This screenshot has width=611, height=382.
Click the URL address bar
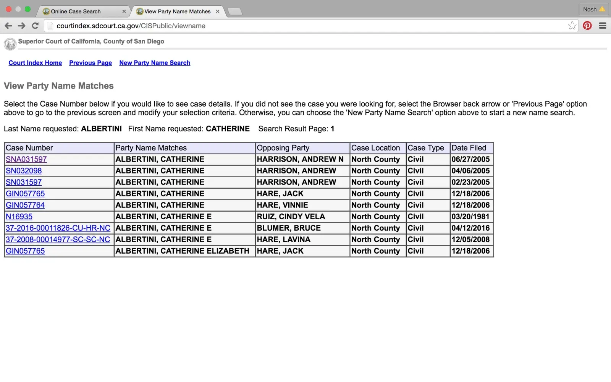click(305, 26)
